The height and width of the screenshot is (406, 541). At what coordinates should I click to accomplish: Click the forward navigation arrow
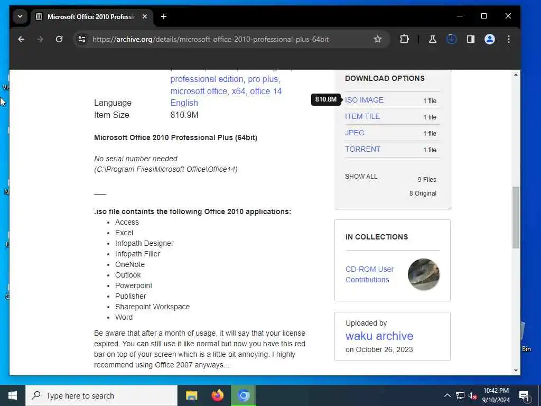click(x=40, y=39)
